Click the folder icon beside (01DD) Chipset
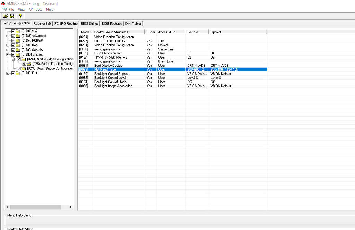The width and height of the screenshot is (355, 230). click(x=18, y=54)
